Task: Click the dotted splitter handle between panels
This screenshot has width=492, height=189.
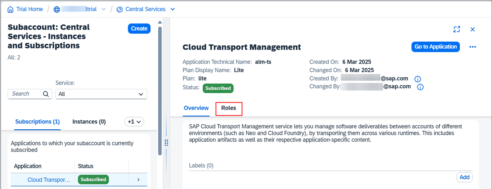Action: (x=166, y=143)
